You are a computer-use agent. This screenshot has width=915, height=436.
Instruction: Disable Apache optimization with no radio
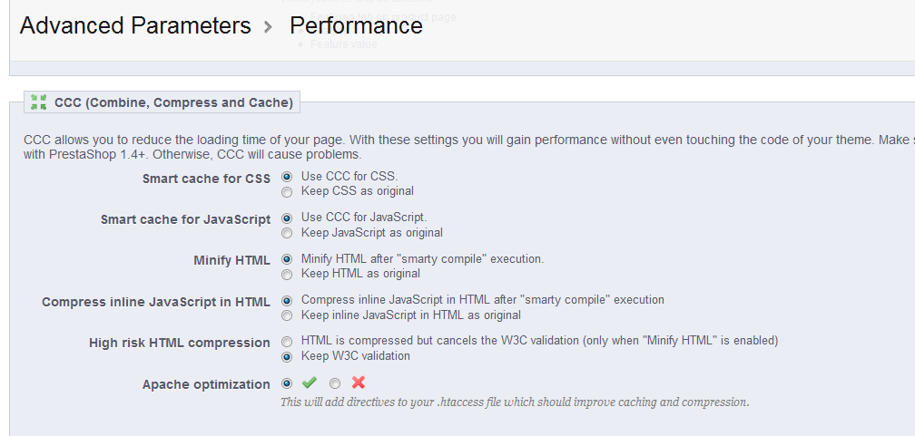335,383
